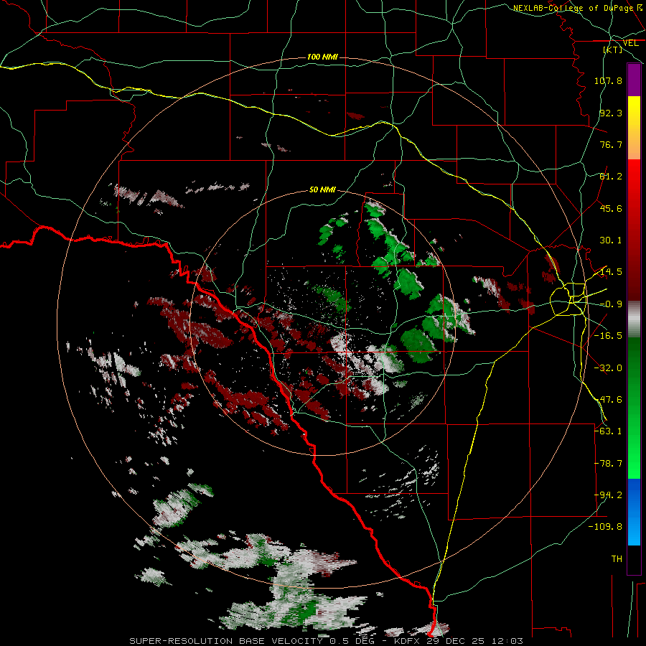Click the -47.6 legend value
Viewport: 646px width, 646px height.
[608, 400]
